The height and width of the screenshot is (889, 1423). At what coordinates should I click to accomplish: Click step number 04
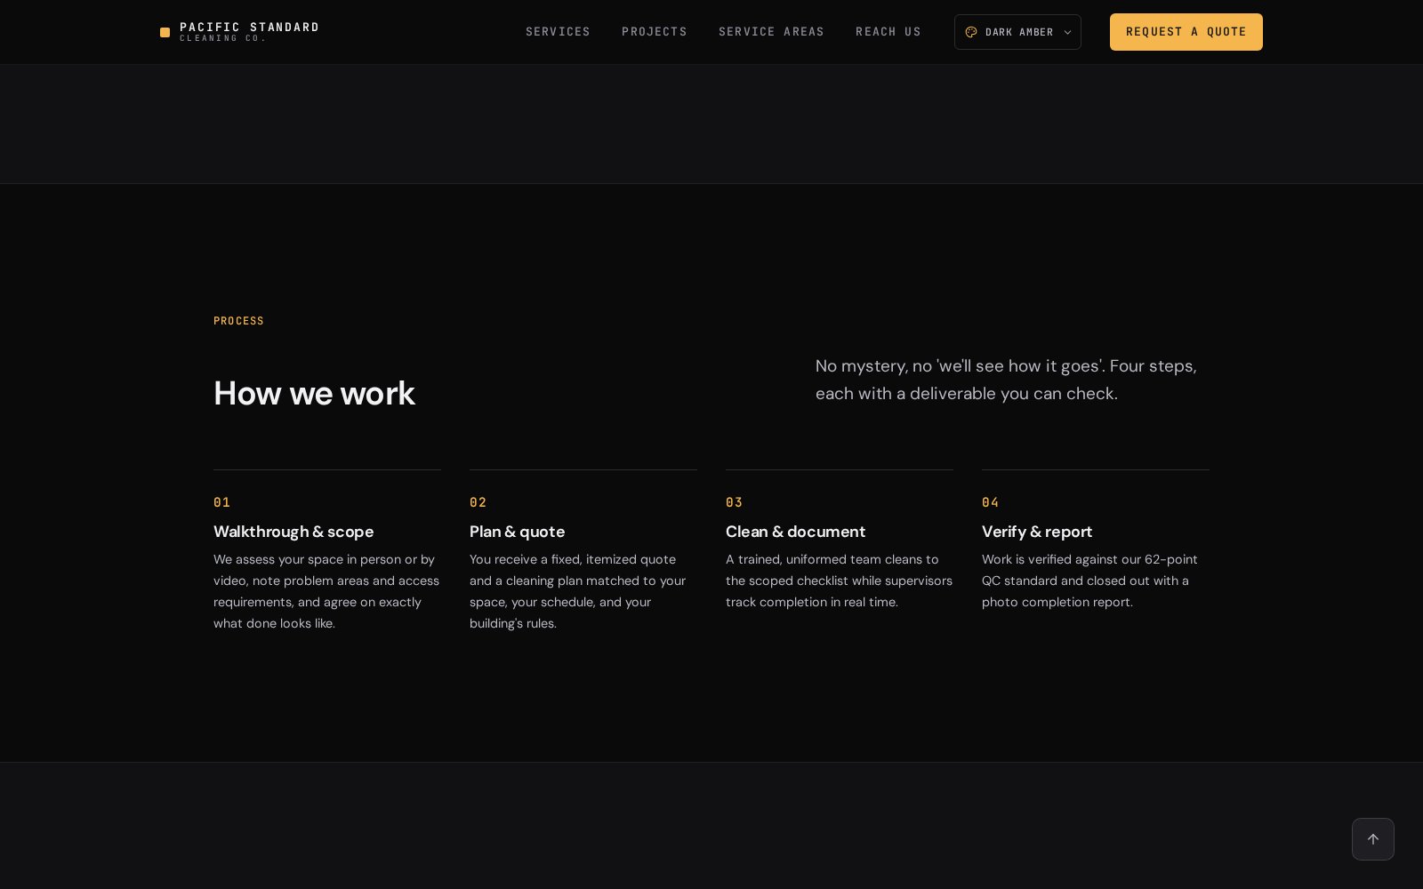click(x=991, y=502)
